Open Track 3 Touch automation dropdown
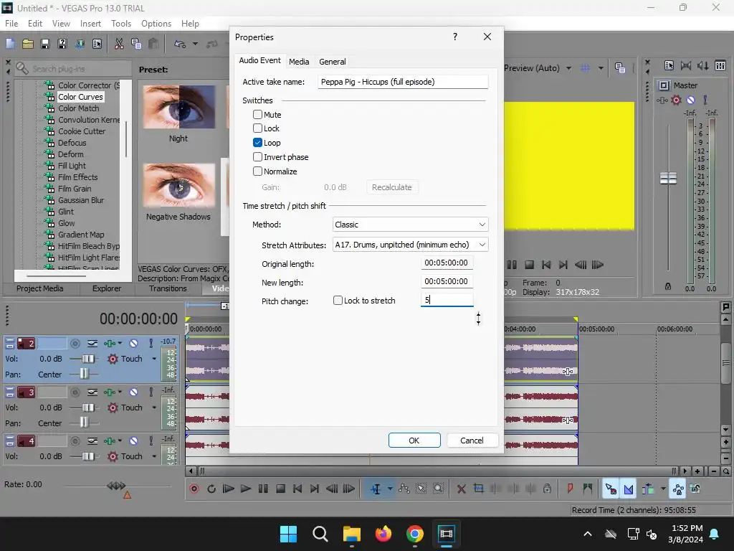 154,408
